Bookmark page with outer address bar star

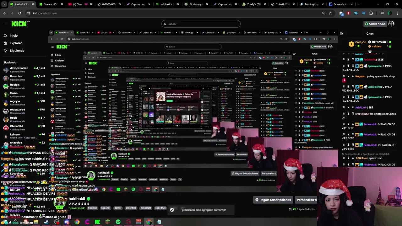point(330,13)
